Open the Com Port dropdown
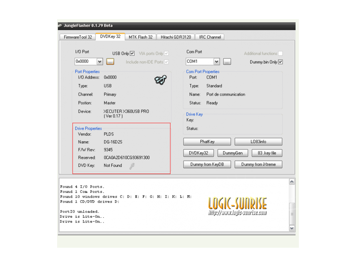 tap(217, 62)
